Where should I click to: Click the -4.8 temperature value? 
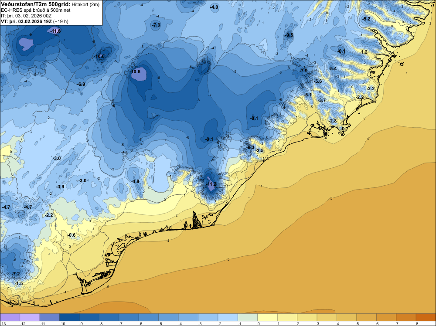tap(135, 181)
